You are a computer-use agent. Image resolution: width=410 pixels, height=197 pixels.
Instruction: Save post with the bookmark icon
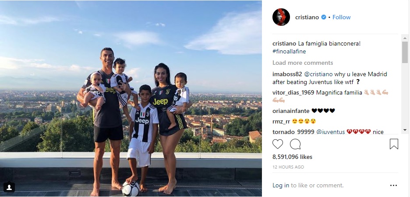tap(394, 144)
